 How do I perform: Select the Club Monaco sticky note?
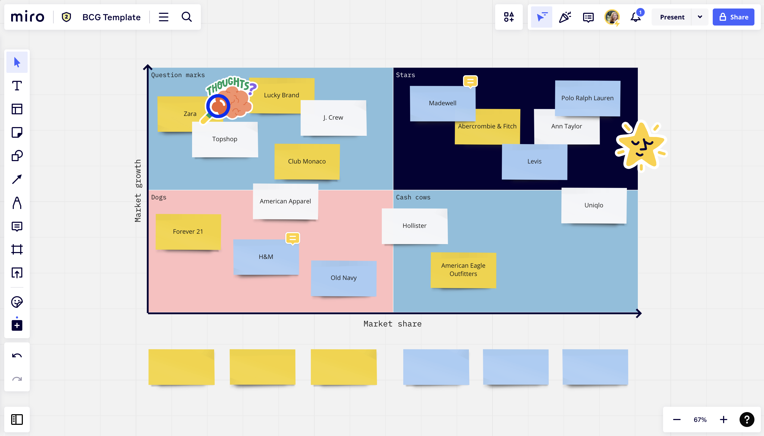(x=307, y=161)
